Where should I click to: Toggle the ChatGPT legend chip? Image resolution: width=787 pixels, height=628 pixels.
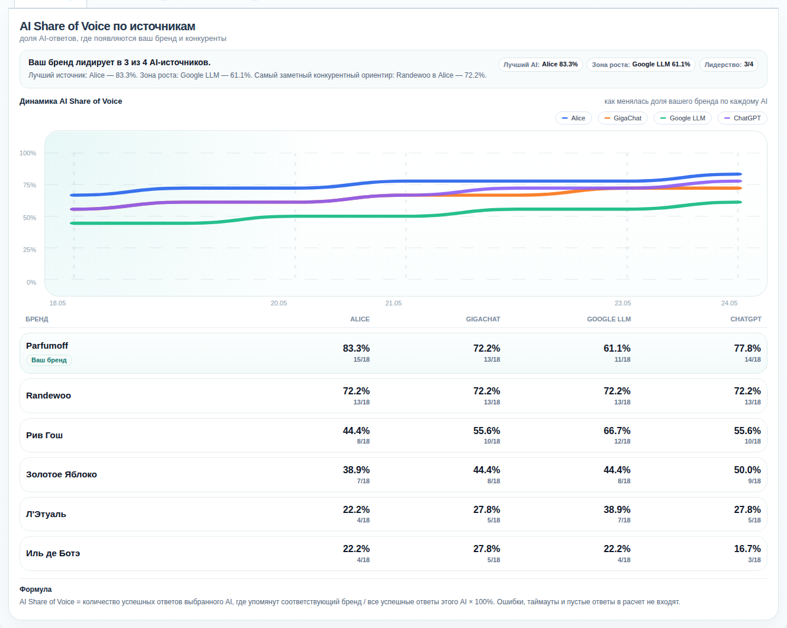click(x=743, y=118)
